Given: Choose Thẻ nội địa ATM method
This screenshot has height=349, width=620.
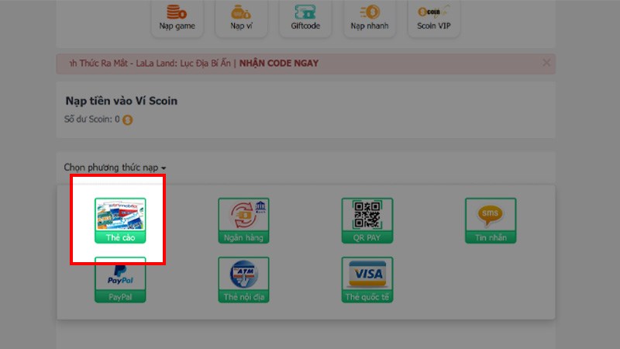Looking at the screenshot, I should point(243,280).
